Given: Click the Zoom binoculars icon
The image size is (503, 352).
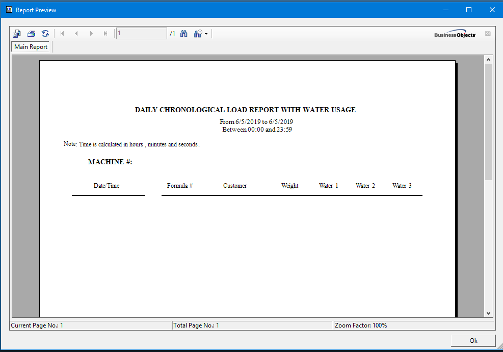Looking at the screenshot, I should point(198,34).
